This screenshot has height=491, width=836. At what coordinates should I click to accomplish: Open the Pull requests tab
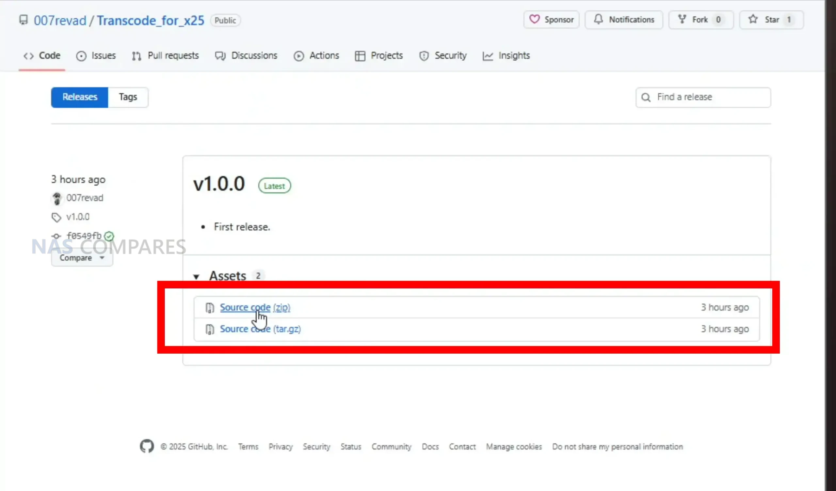pos(165,56)
